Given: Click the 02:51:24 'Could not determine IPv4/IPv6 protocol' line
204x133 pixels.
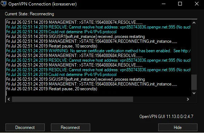Looking at the screenshot, I should [x=61, y=75].
